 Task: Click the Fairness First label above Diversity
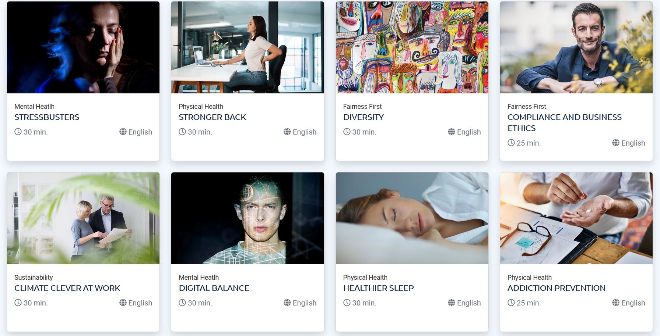coord(362,107)
